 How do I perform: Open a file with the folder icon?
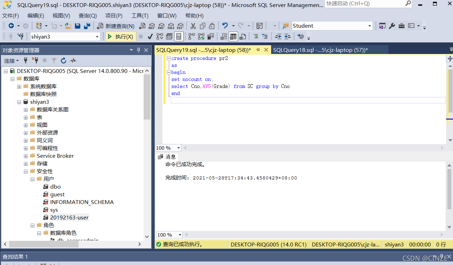[68, 26]
